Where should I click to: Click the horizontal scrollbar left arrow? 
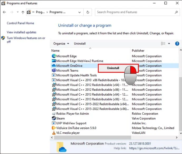52,138
